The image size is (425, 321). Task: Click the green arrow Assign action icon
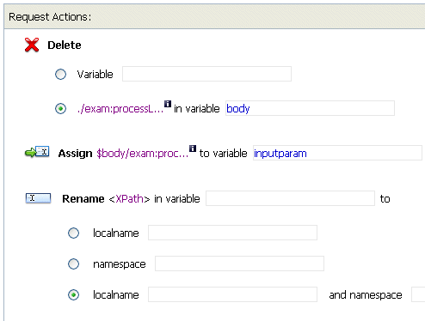tap(37, 152)
